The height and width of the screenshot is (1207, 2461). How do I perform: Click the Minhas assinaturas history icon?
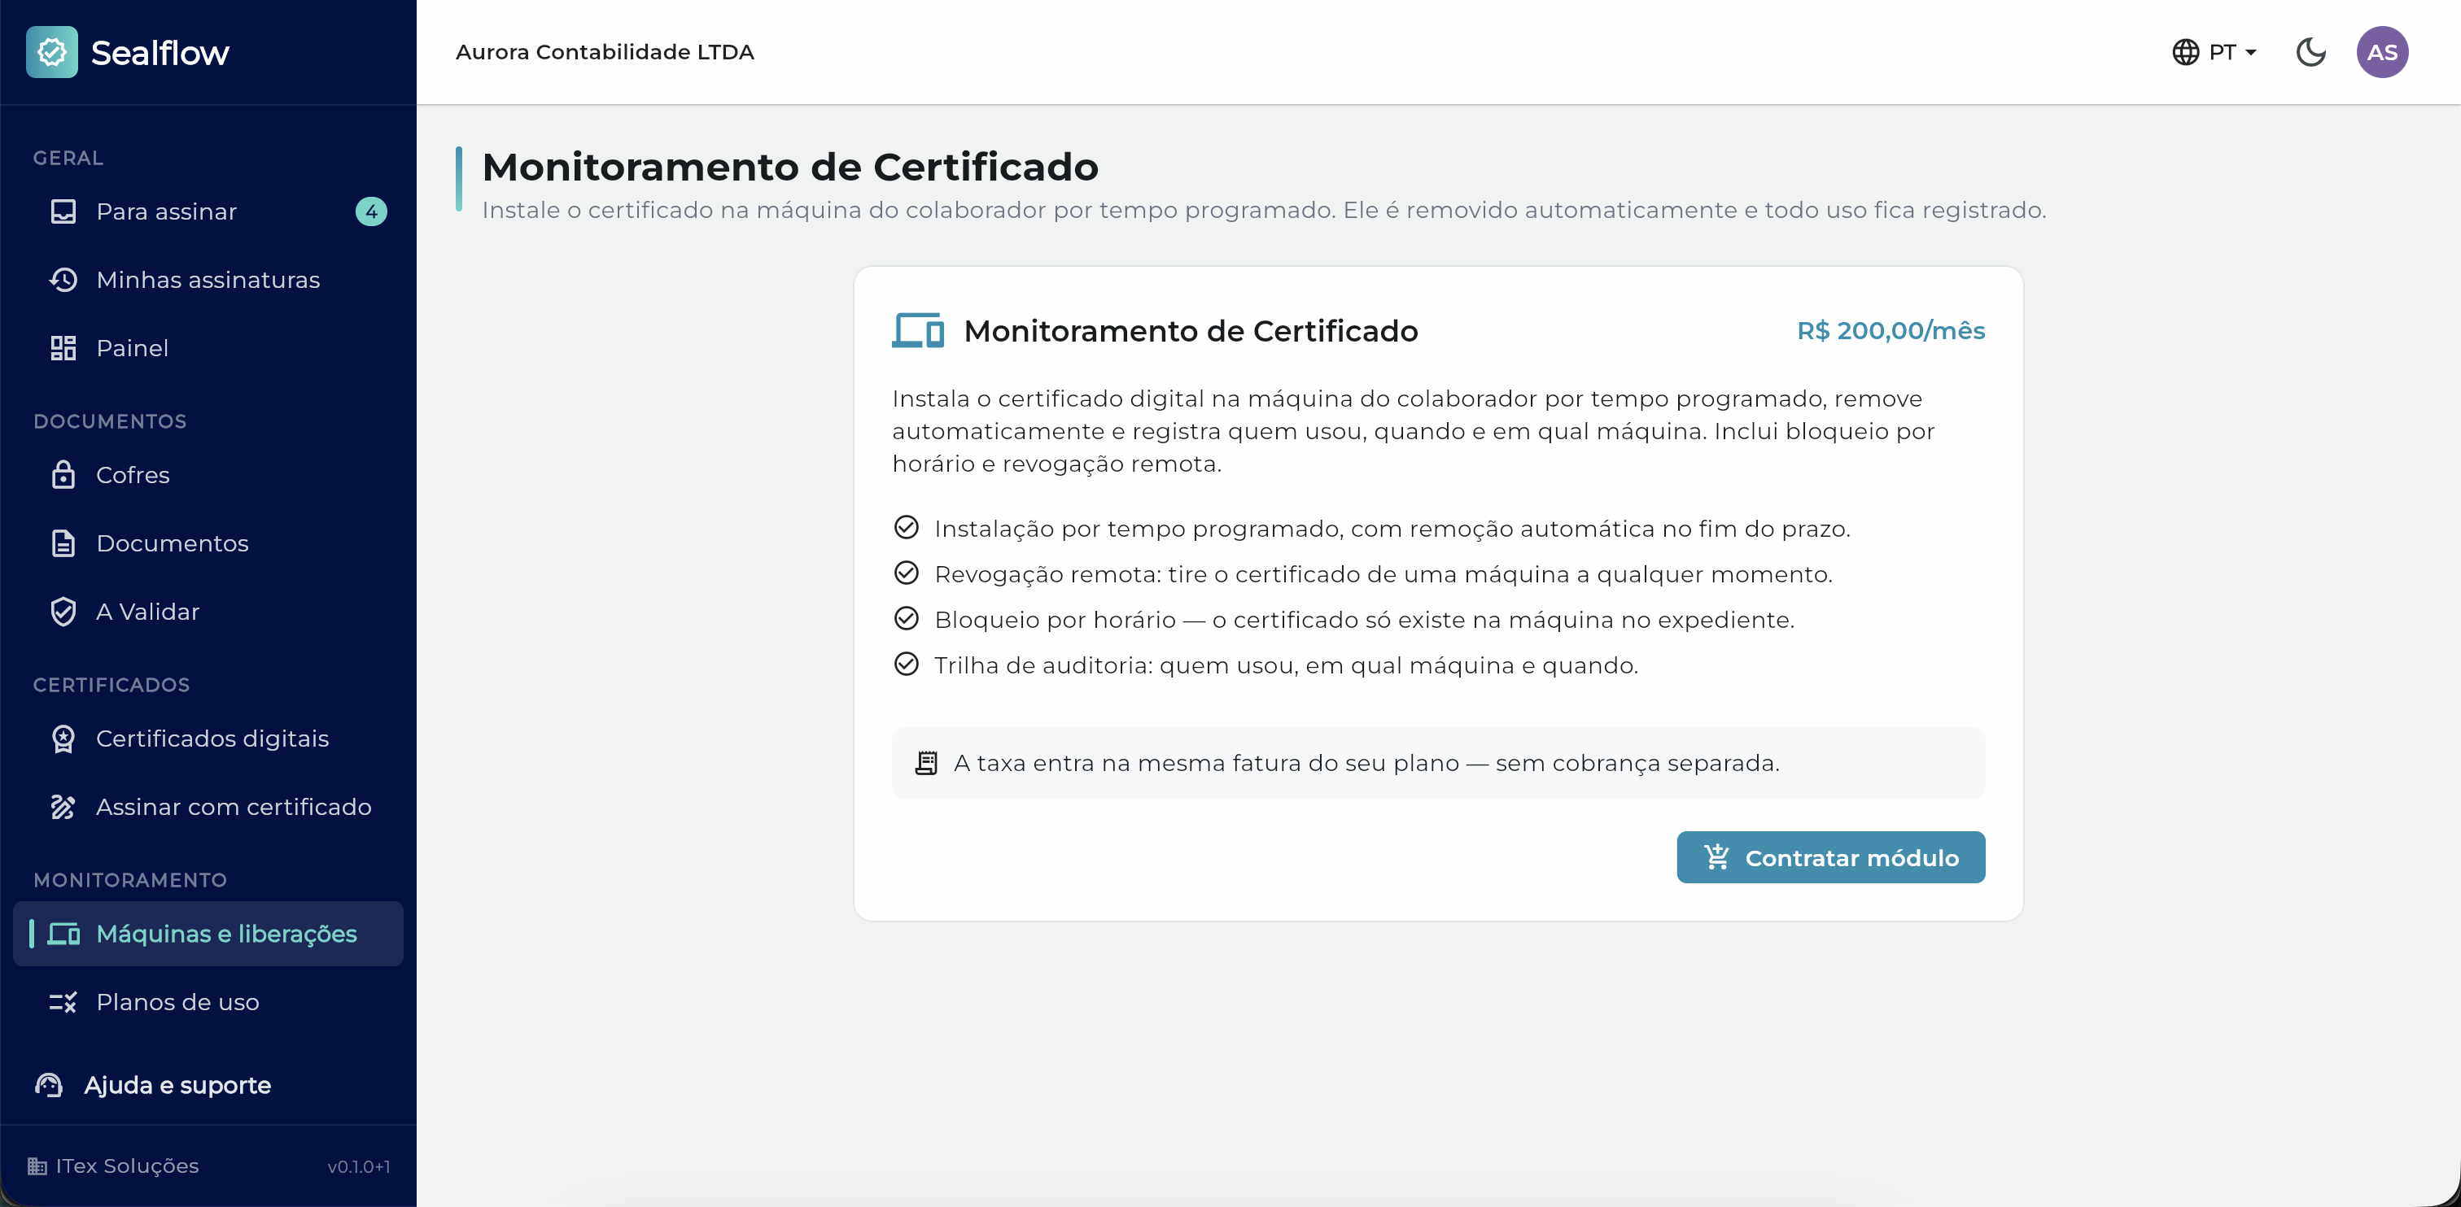tap(63, 280)
